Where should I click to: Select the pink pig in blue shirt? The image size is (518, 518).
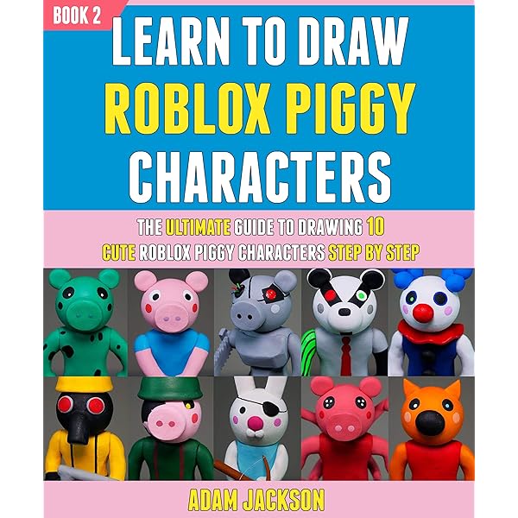coord(172,322)
